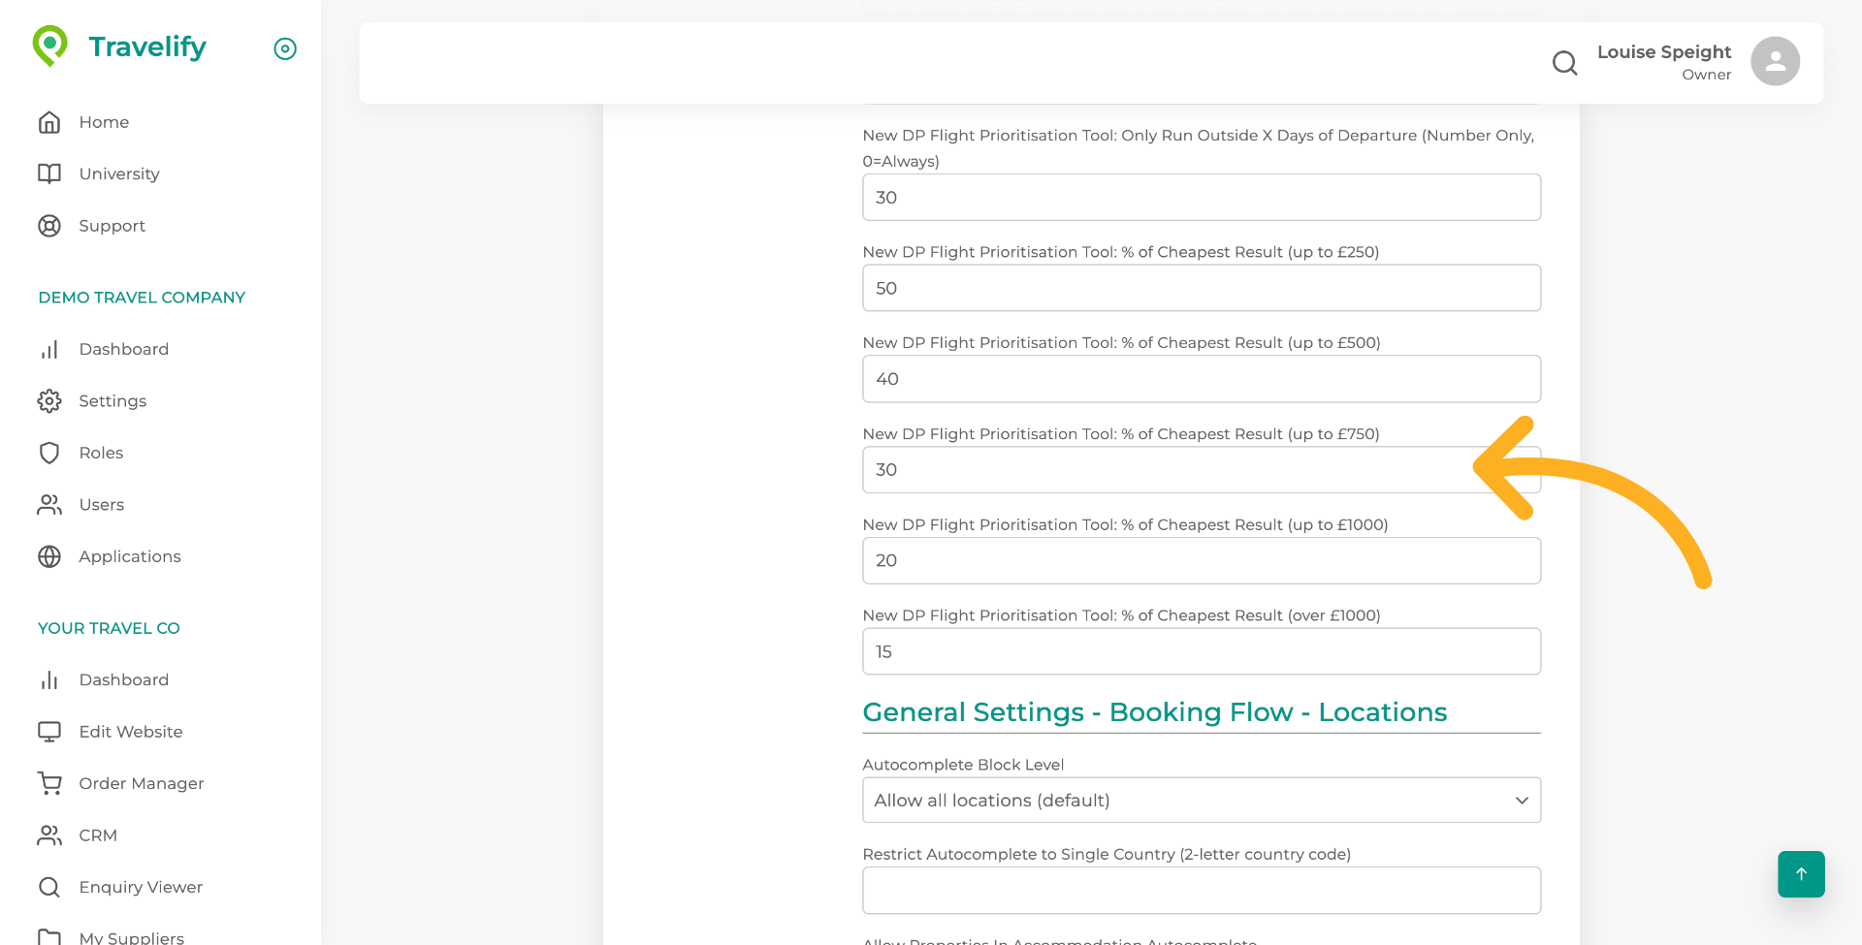Click the Applications globe icon
Viewport: 1862px width, 945px height.
(x=49, y=556)
